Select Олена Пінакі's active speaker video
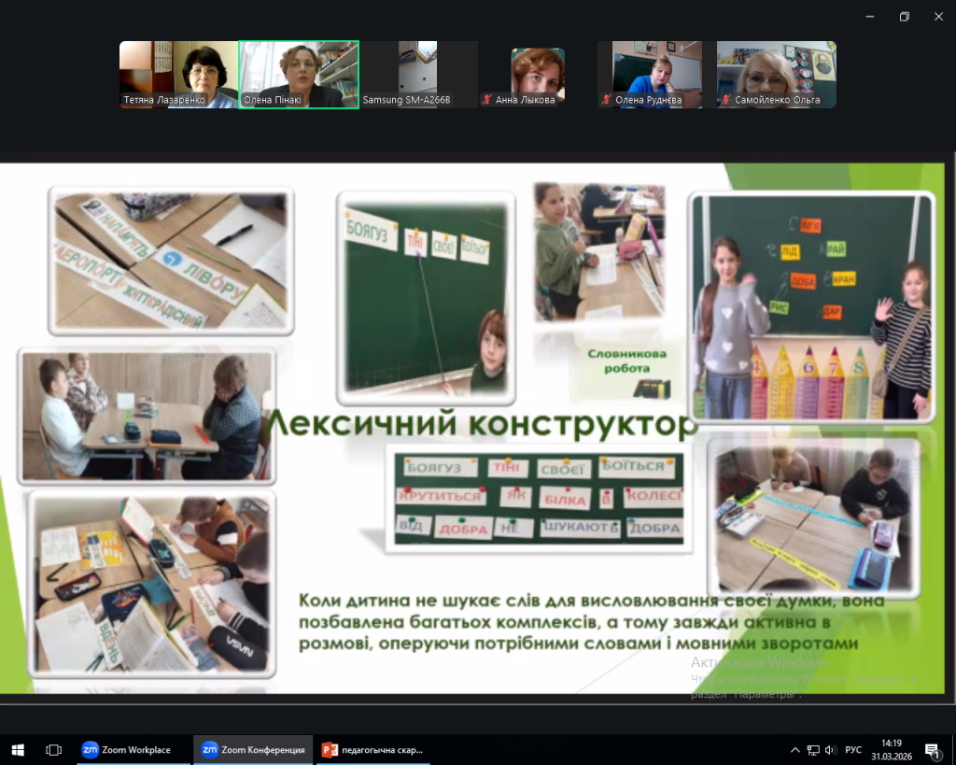This screenshot has height=765, width=956. (299, 73)
